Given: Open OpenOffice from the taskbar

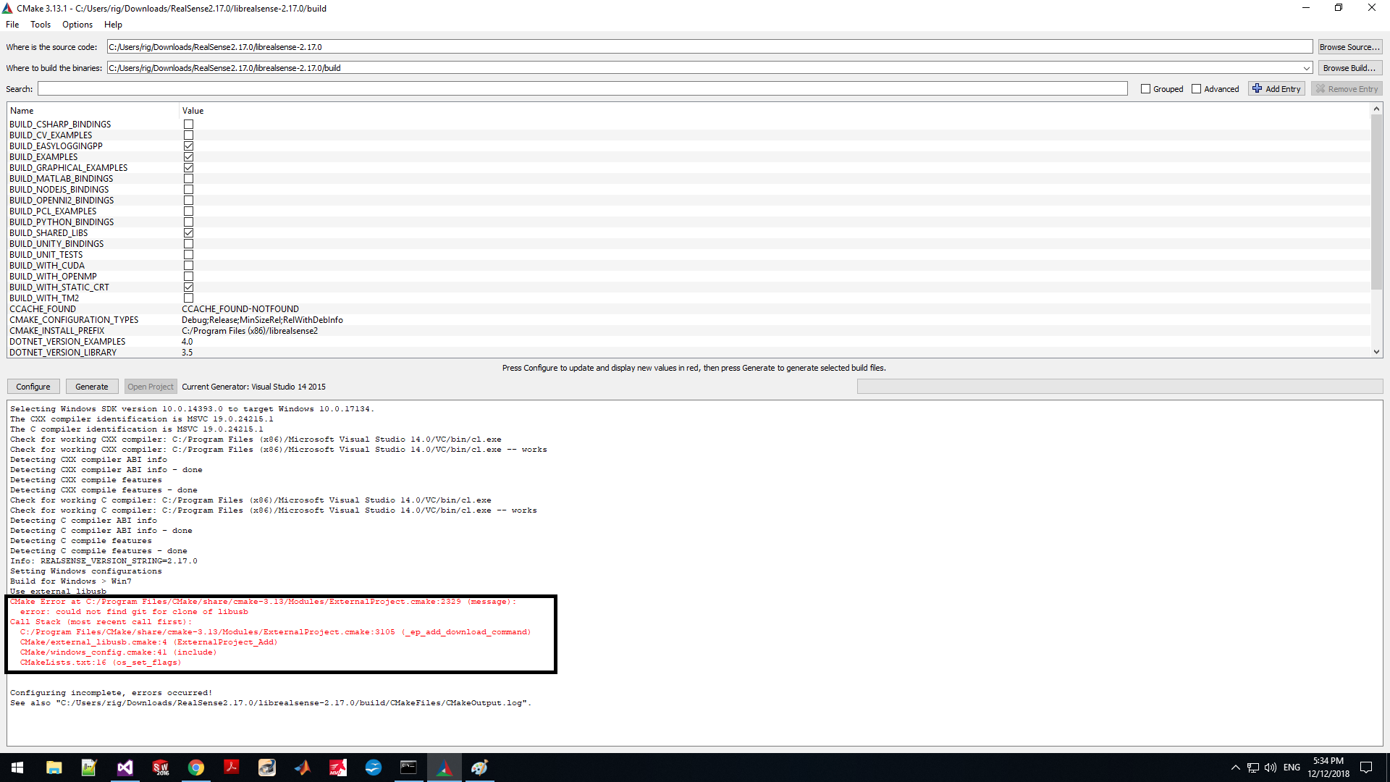Looking at the screenshot, I should (x=374, y=767).
